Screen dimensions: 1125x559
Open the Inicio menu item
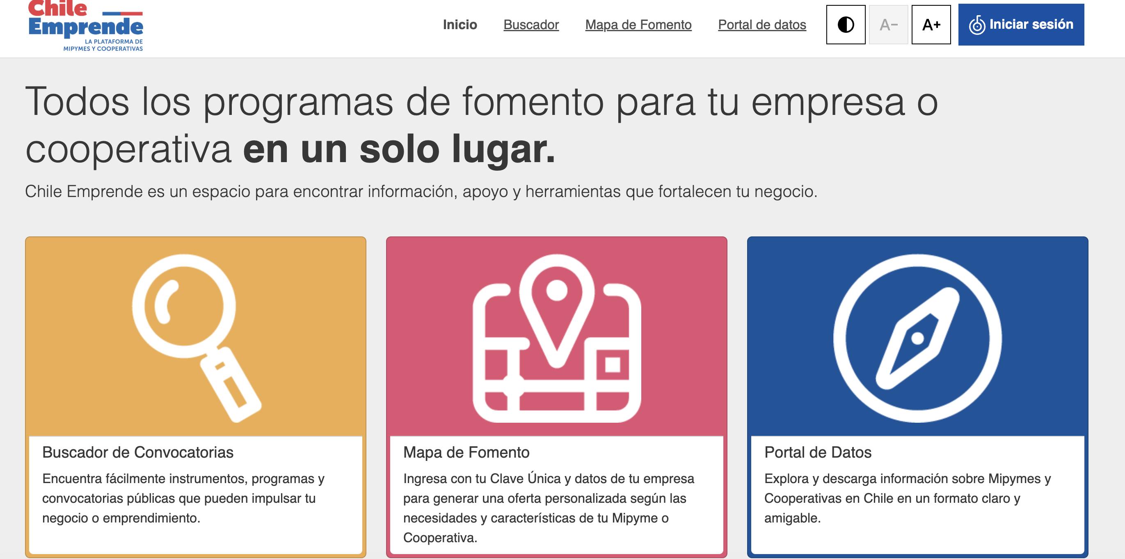click(460, 25)
